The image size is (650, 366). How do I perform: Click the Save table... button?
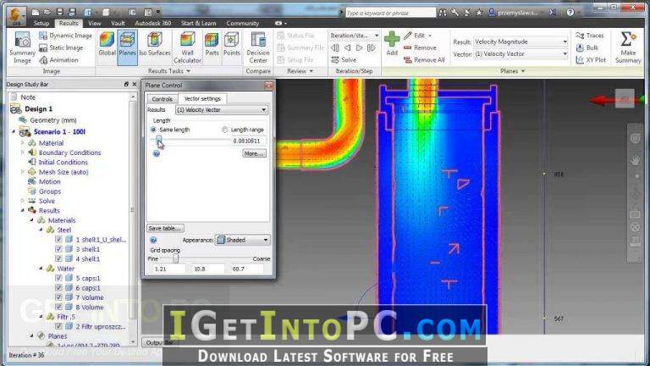point(165,228)
